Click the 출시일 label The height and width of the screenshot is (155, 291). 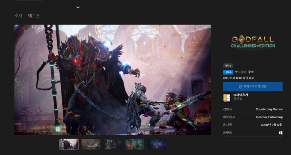click(x=227, y=125)
